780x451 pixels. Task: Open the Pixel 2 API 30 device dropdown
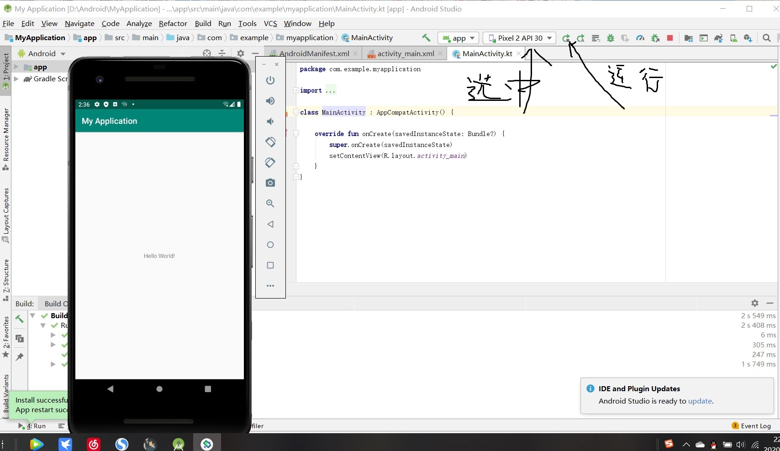(x=520, y=38)
